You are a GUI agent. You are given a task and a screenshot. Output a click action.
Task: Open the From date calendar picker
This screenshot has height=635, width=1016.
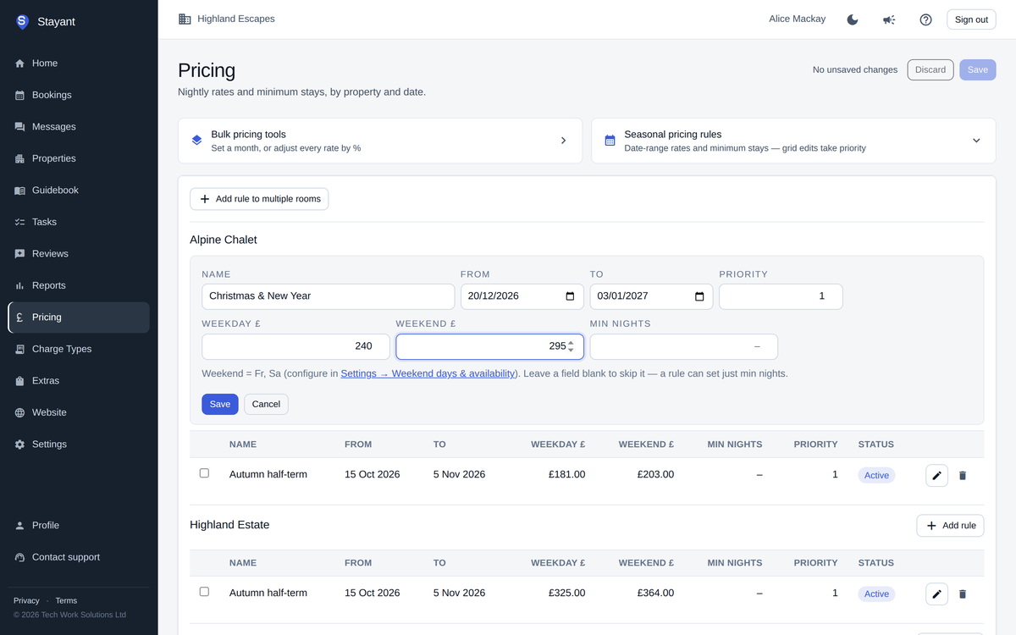570,296
